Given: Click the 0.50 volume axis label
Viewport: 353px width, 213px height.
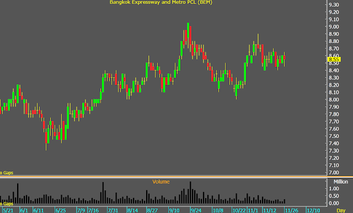Looking at the screenshot, I should click(x=334, y=196).
